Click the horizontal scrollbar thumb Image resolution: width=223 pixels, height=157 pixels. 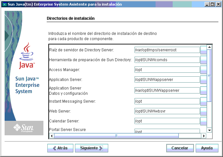[x=116, y=136]
